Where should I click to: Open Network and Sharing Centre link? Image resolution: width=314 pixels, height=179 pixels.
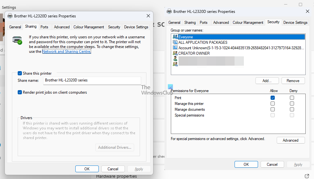coord(67,52)
